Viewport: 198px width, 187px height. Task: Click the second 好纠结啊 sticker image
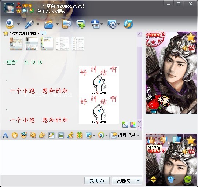pos(99,110)
